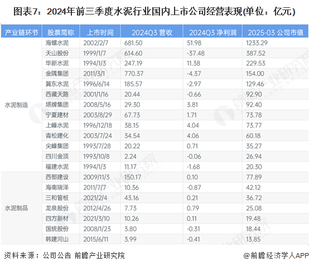Click 宁夏建材 revenue 67.73

pyautogui.click(x=132, y=115)
